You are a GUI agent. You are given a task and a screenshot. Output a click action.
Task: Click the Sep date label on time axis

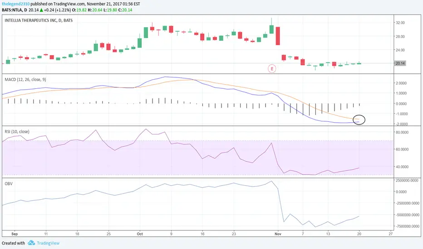tap(15, 234)
